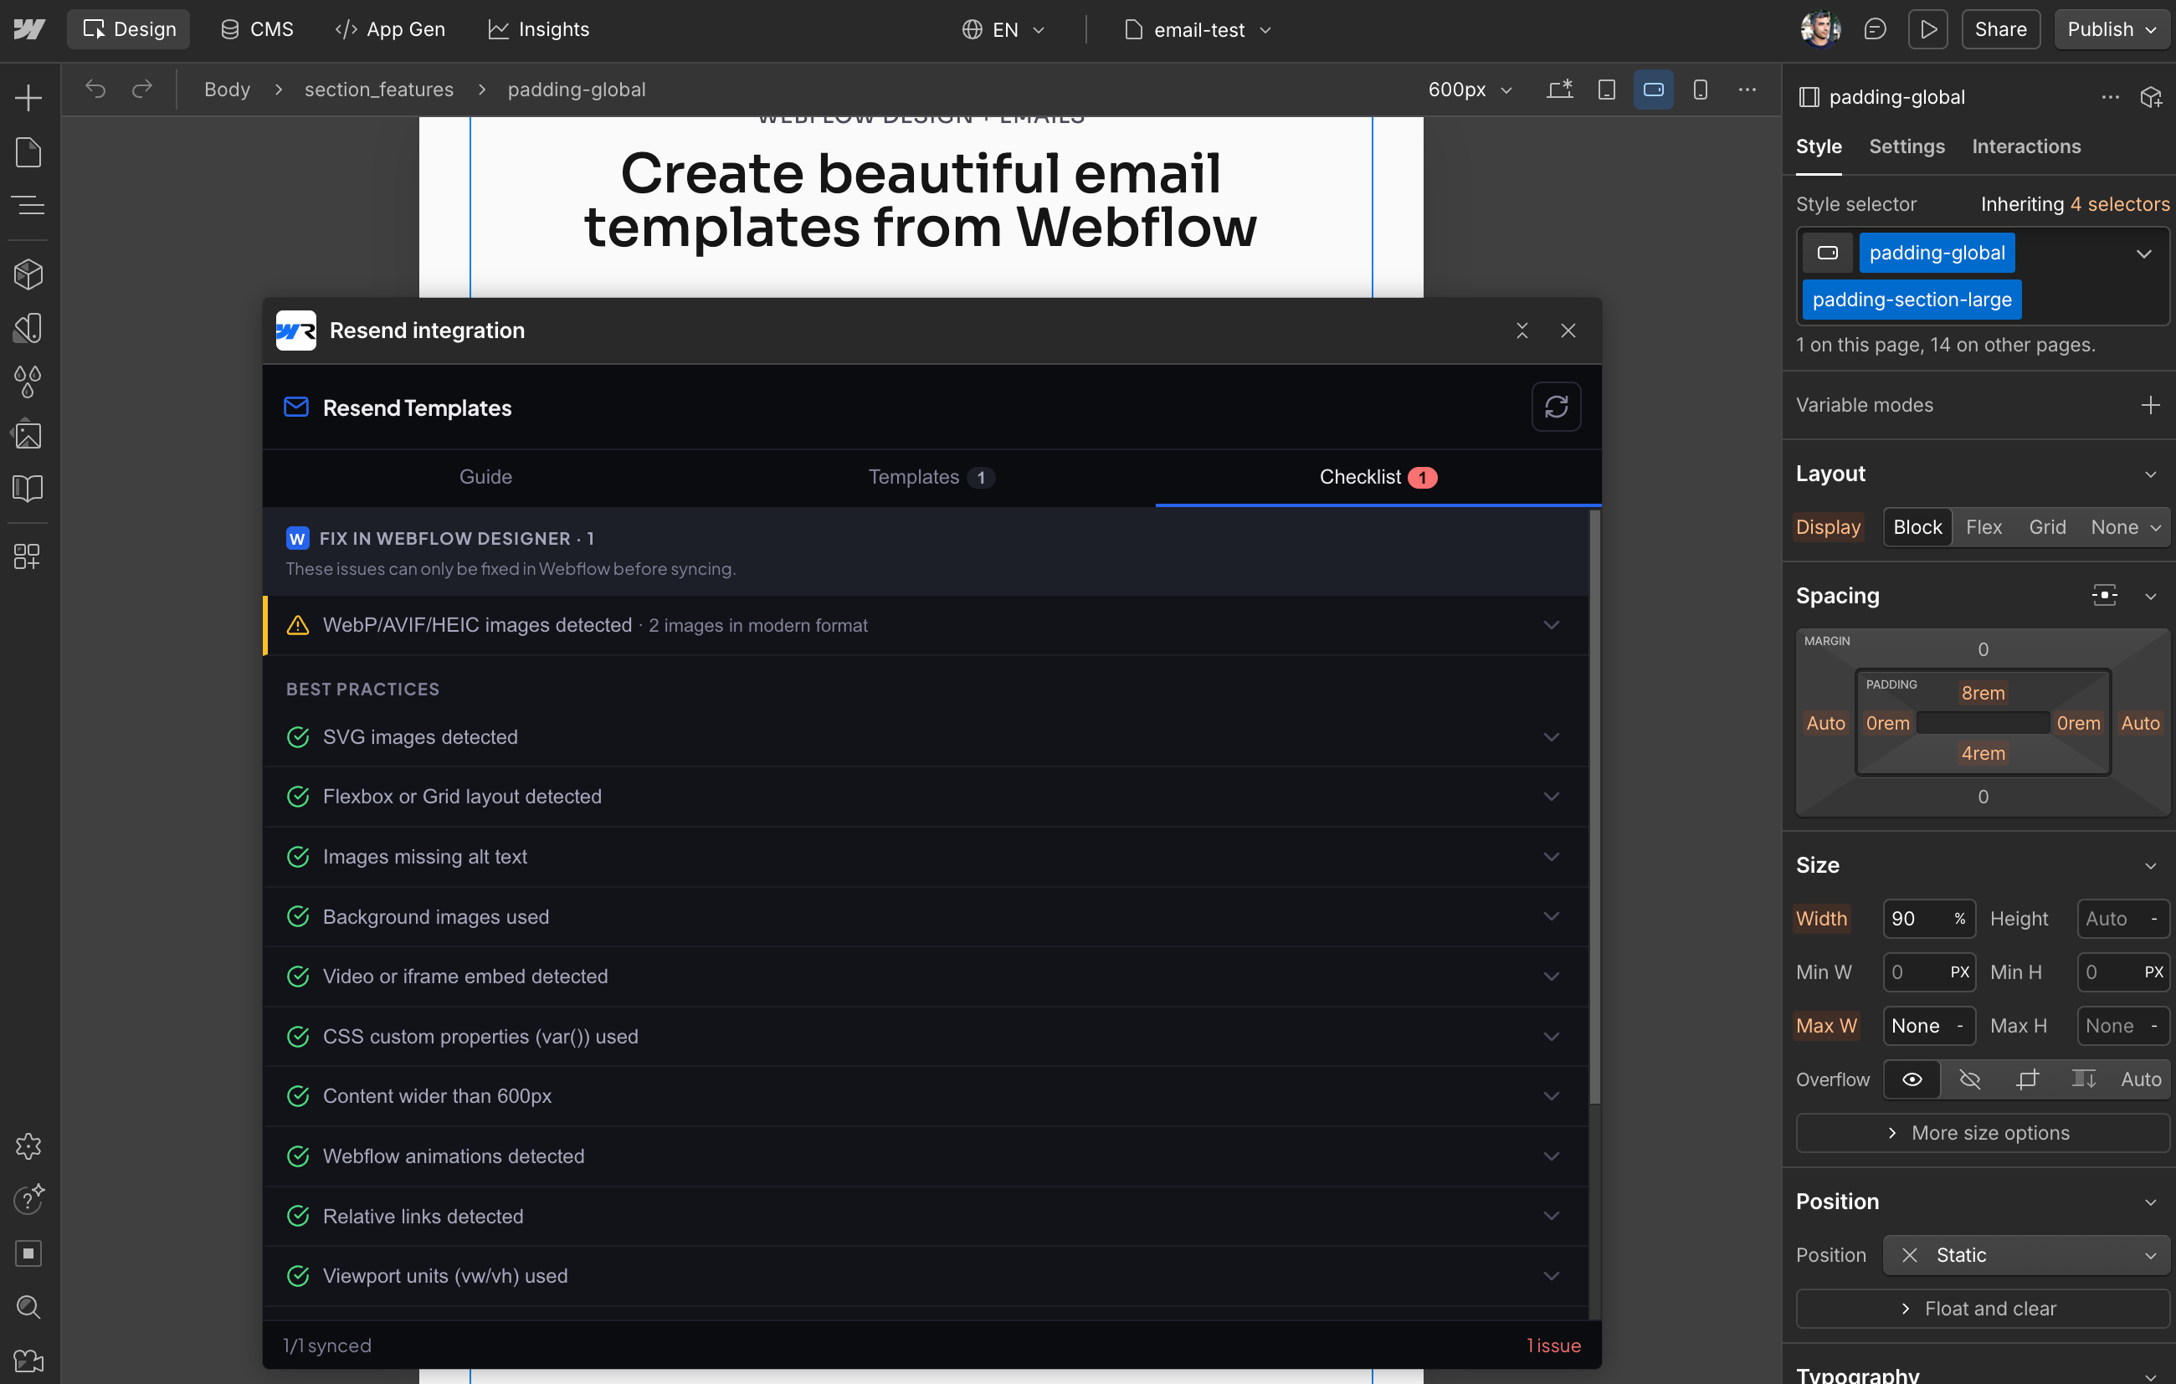The image size is (2176, 1384).
Task: Select the tablet breakpoint
Action: (1606, 90)
